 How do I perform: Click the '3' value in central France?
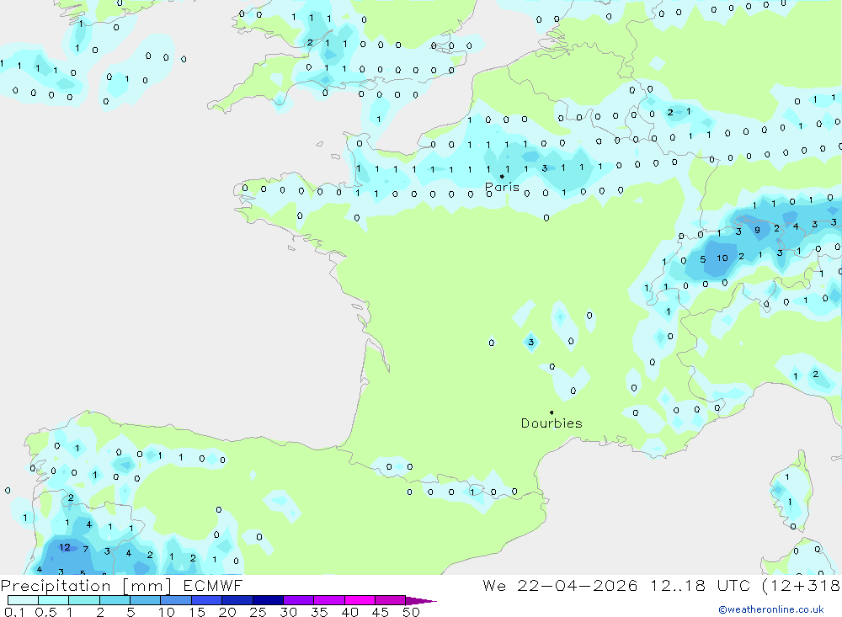[531, 342]
